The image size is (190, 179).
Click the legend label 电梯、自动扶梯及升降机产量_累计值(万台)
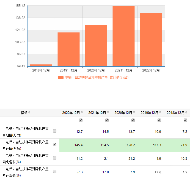[97, 78]
